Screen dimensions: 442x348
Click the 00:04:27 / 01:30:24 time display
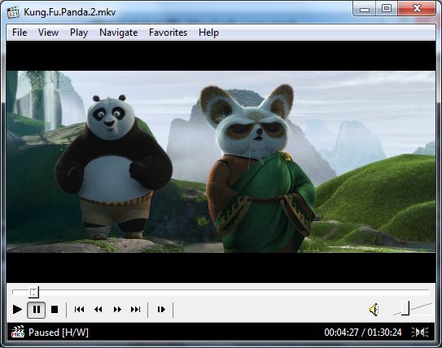[363, 333]
